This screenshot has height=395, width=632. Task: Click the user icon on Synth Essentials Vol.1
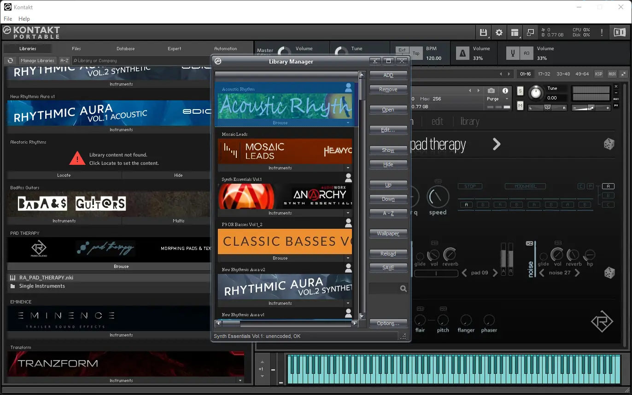click(348, 177)
